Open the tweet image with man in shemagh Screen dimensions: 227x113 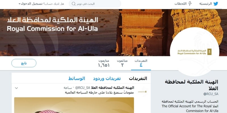click(74, 105)
